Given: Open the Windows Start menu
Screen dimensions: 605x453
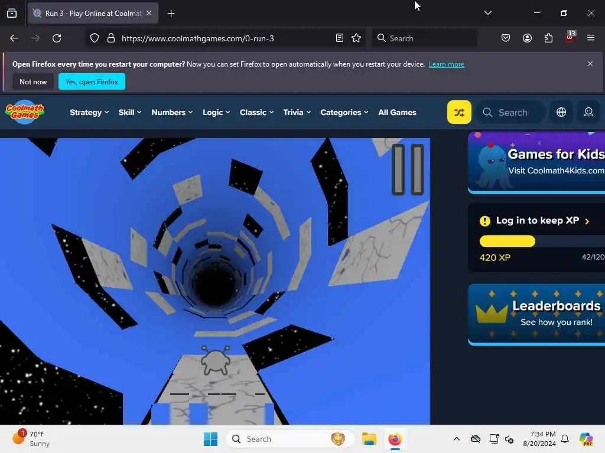Looking at the screenshot, I should coord(211,439).
